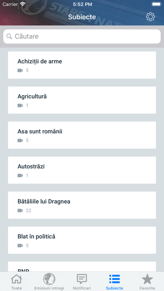This screenshot has width=164, height=291.
Task: Select the Bătăliile lui Dragnea subject
Action: click(x=82, y=205)
